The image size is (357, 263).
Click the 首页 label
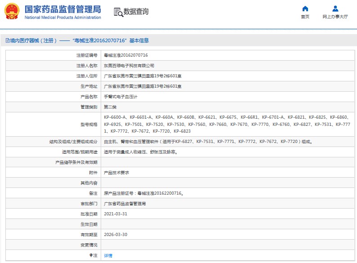tap(305, 17)
